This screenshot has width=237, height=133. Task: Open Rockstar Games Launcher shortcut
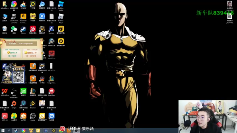coord(23,18)
